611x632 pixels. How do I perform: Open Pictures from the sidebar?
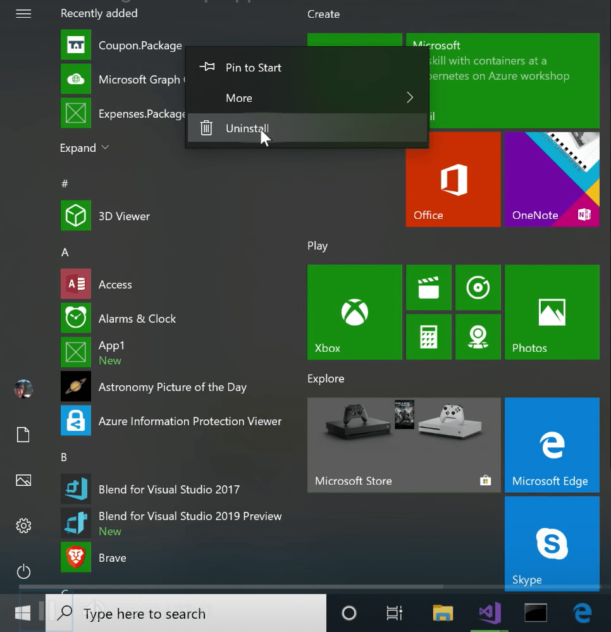[x=23, y=480]
